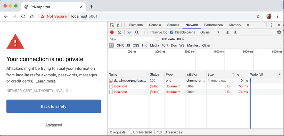This screenshot has height=136, width=284.
Task: Open DevTools customize three-dot menu
Action: click(x=272, y=25)
